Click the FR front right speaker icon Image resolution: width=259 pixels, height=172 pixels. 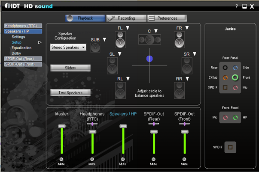pyautogui.click(x=180, y=40)
